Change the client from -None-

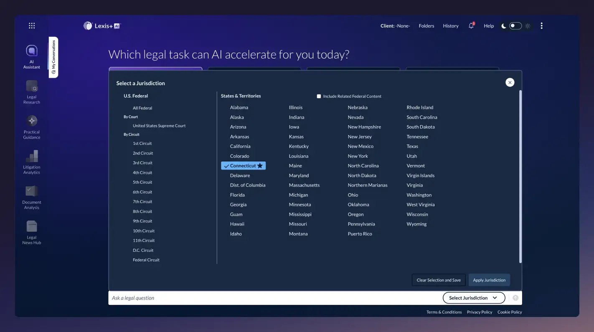(395, 25)
